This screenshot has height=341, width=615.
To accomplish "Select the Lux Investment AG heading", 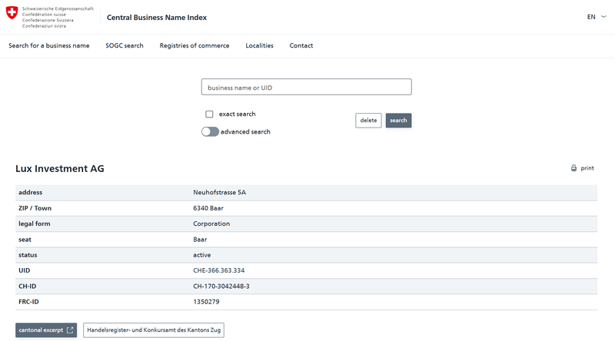I will click(60, 168).
